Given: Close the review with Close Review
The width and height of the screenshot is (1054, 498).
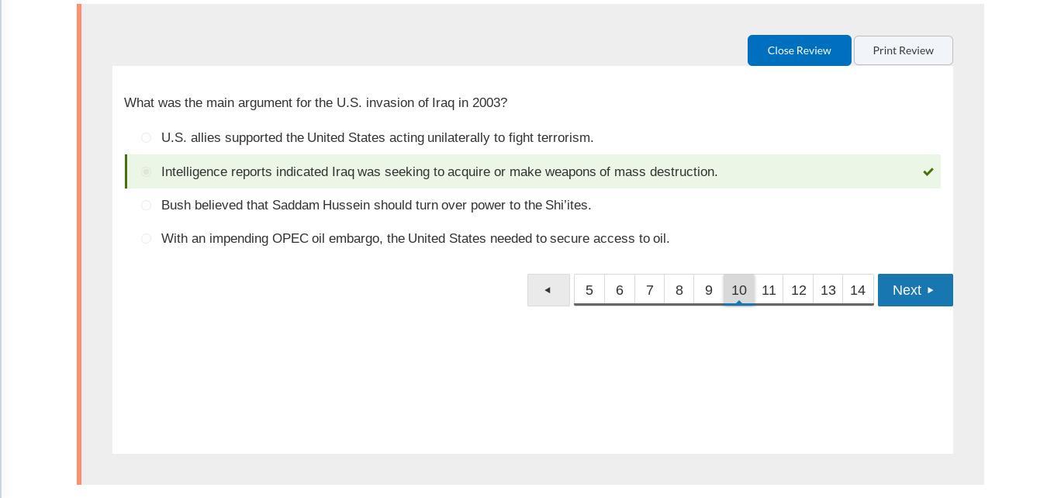Looking at the screenshot, I should tap(800, 50).
